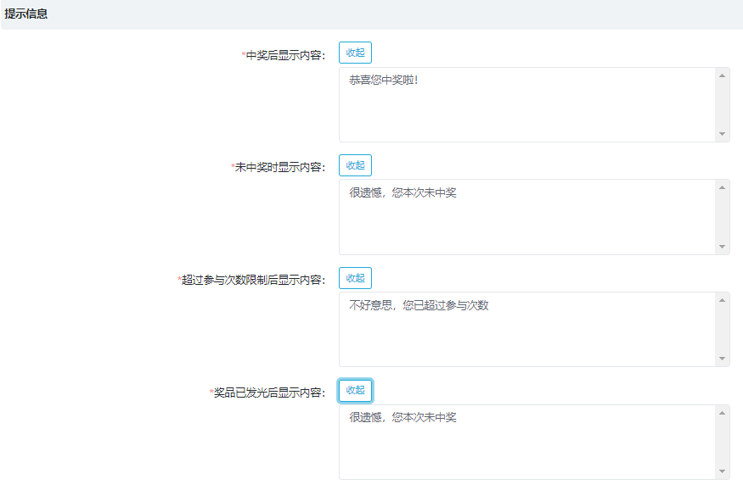The image size is (743, 490).
Task: Click the 超过参与次数限制后显示内容 field label
Action: click(253, 280)
